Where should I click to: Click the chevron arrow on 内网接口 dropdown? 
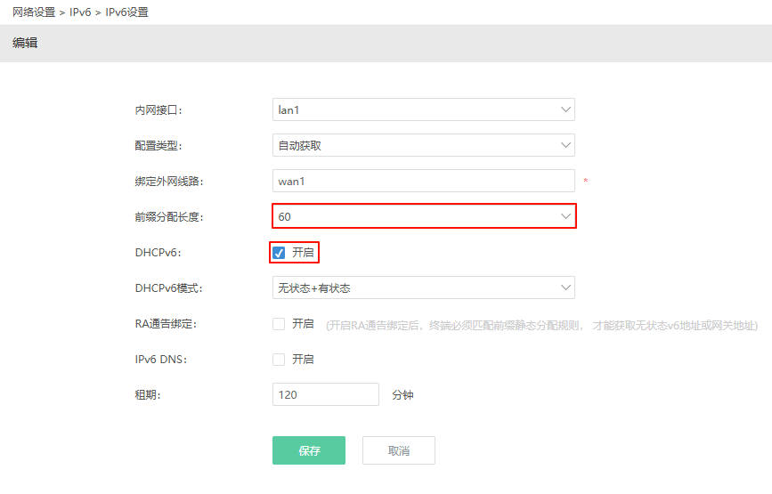(x=565, y=109)
